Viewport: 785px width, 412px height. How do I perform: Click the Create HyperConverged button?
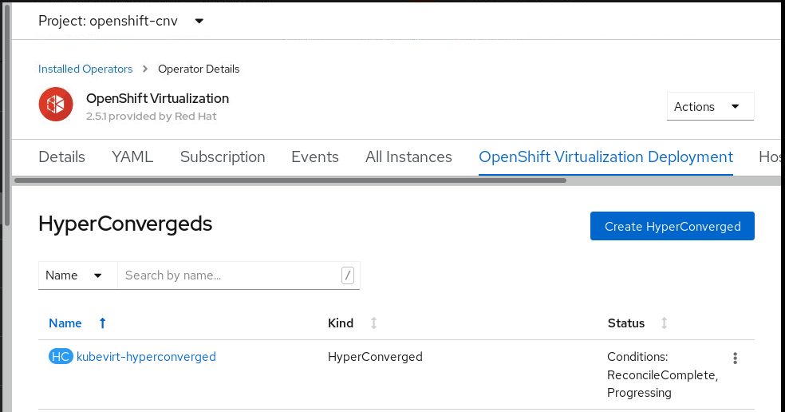coord(672,227)
